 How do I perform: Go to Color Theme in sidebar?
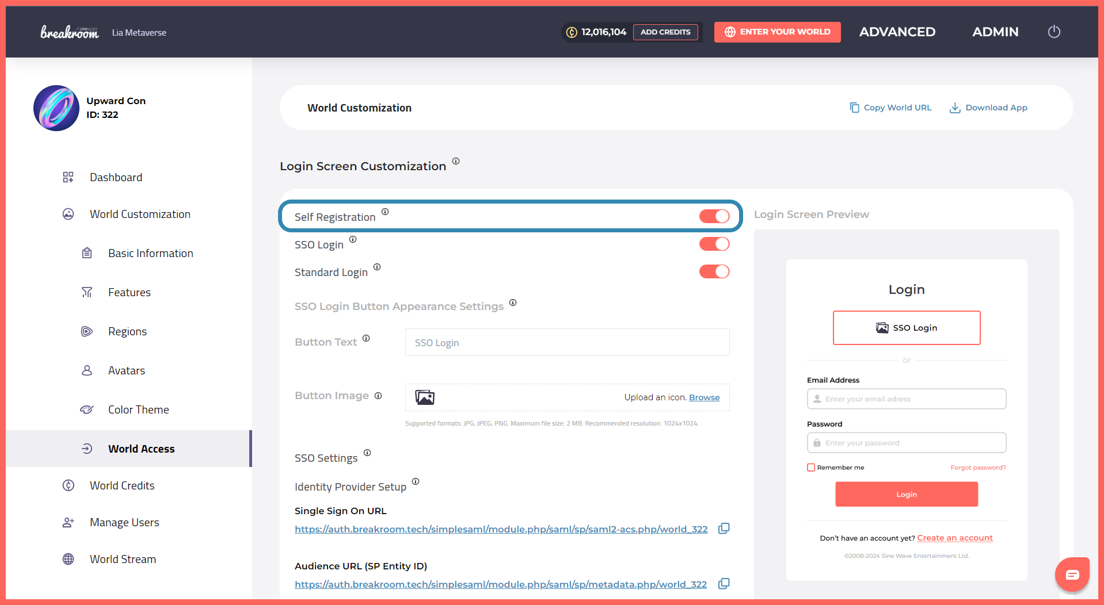tap(138, 409)
